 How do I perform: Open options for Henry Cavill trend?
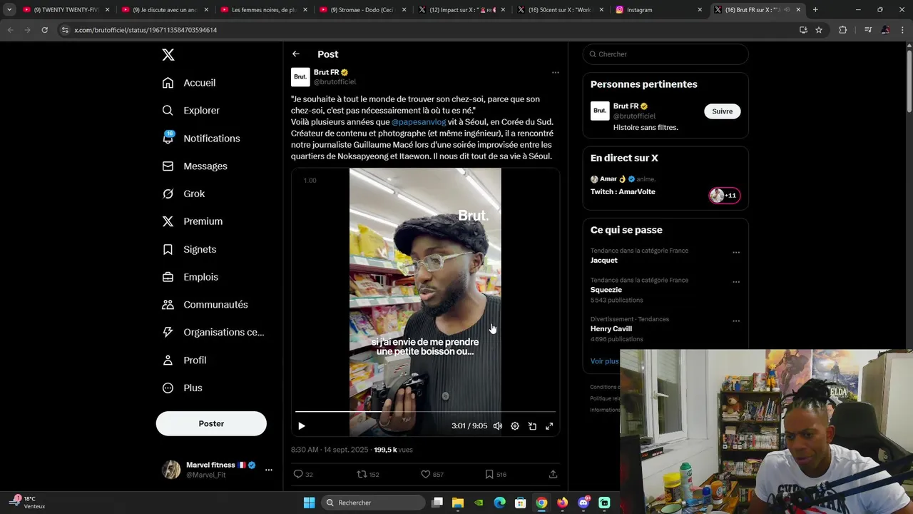736,321
